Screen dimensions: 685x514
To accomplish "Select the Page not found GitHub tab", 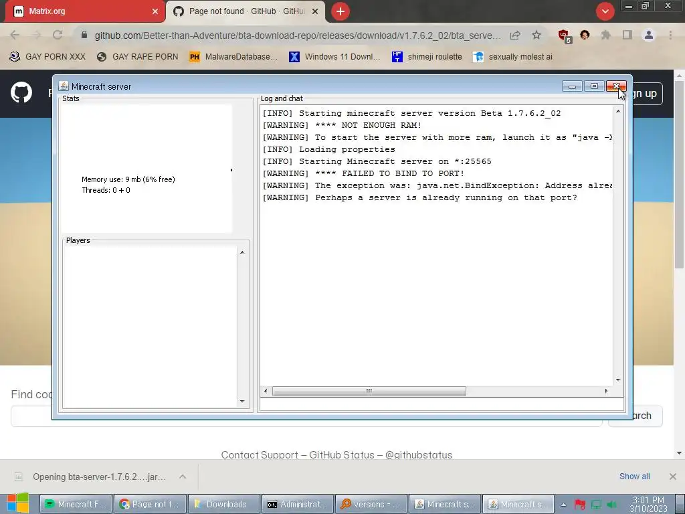I will coord(245,11).
